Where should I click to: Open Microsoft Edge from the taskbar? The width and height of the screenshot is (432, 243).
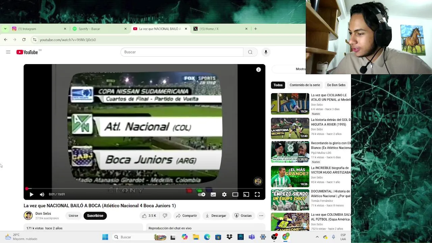pyautogui.click(x=207, y=237)
